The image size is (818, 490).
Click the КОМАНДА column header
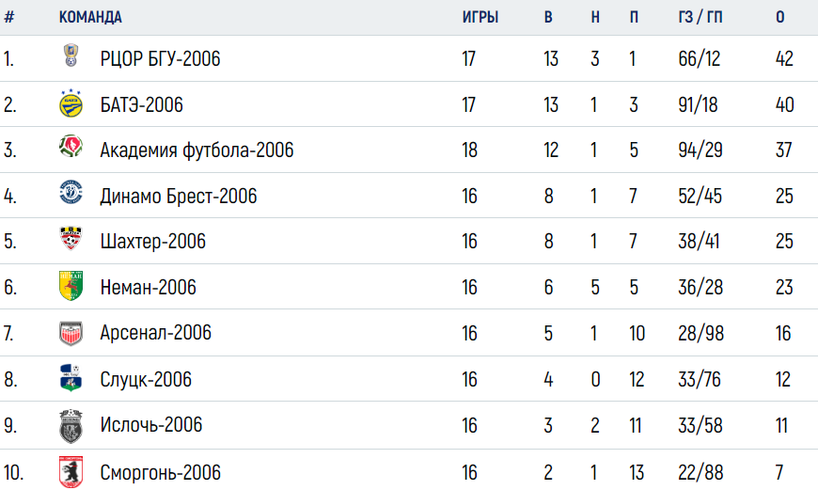coord(90,17)
